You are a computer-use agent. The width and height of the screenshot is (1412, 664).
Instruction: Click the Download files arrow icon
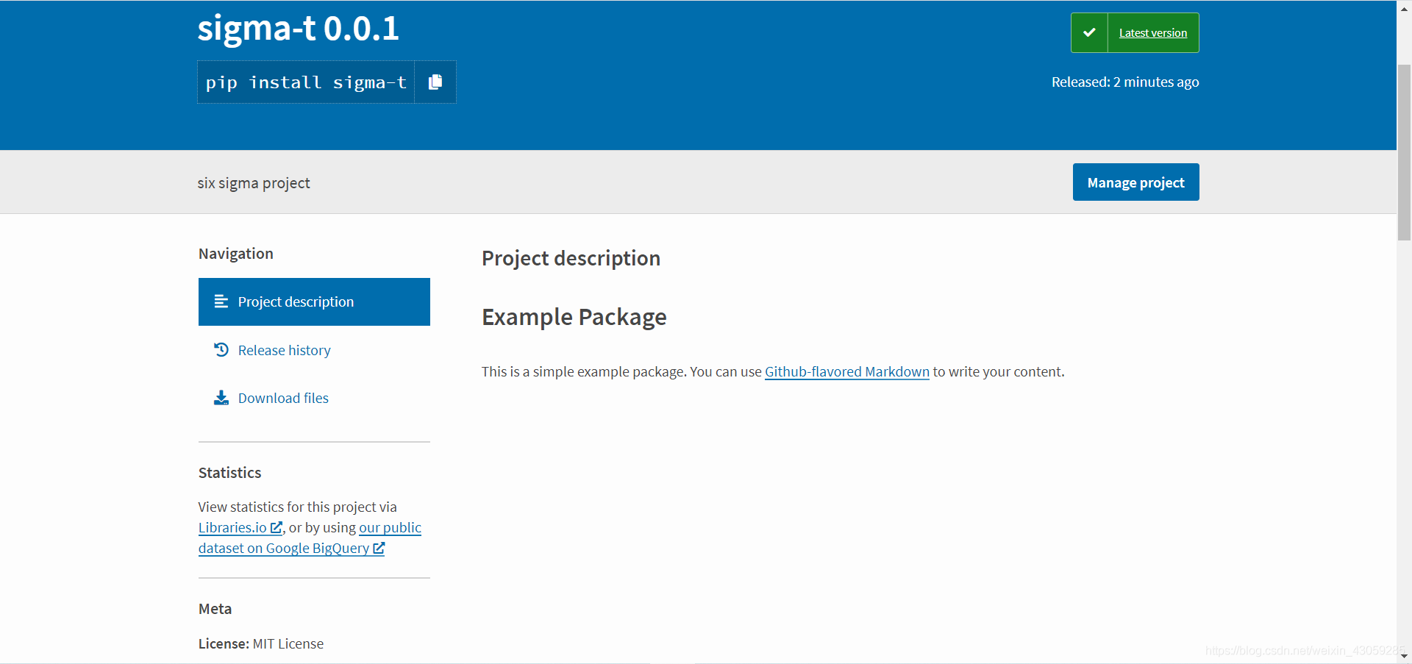(x=221, y=398)
